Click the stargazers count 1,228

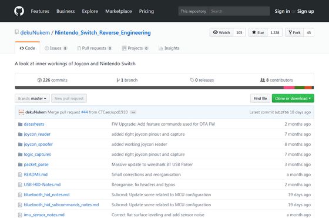pyautogui.click(x=275, y=32)
